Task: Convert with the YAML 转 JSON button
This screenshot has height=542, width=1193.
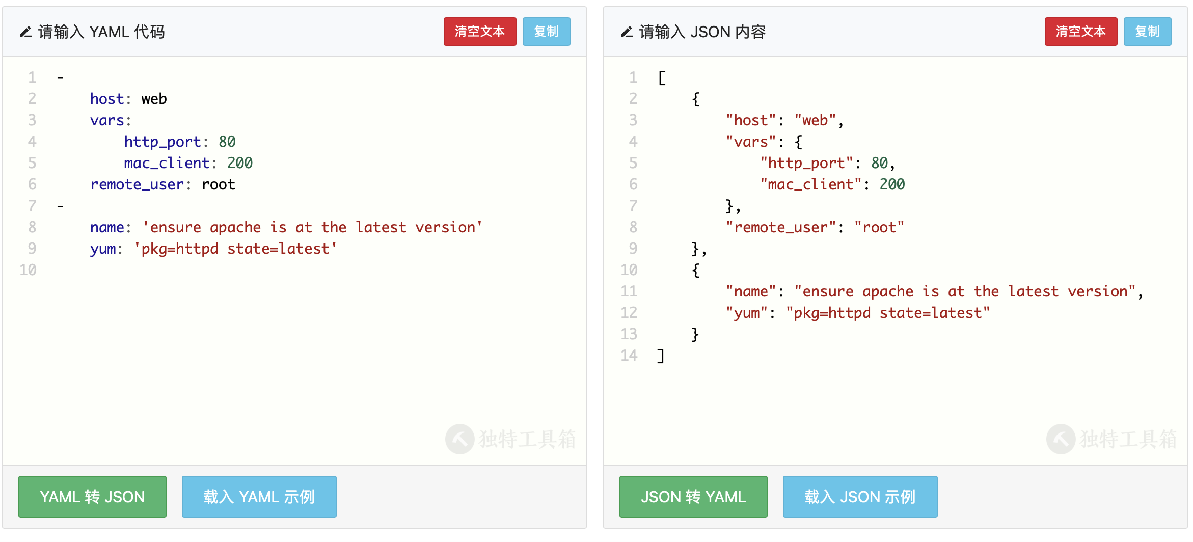Action: pyautogui.click(x=92, y=497)
